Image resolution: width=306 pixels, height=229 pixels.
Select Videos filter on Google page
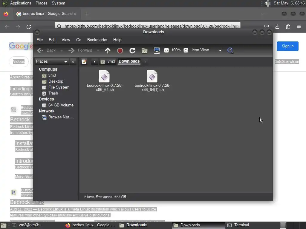pos(19,62)
